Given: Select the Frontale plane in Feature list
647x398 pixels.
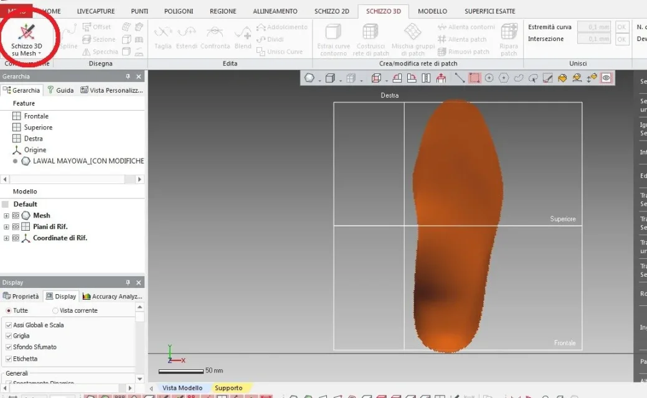Looking at the screenshot, I should [x=36, y=116].
